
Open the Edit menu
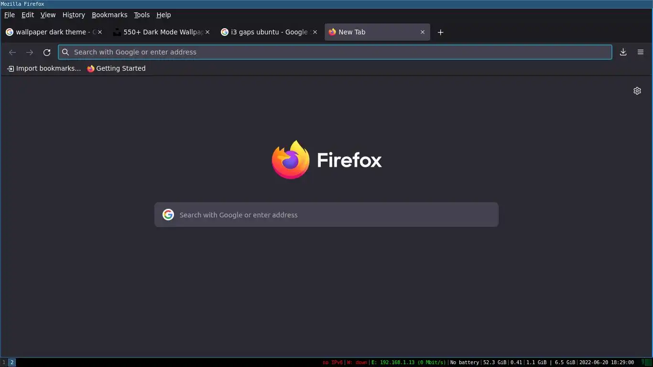point(28,15)
